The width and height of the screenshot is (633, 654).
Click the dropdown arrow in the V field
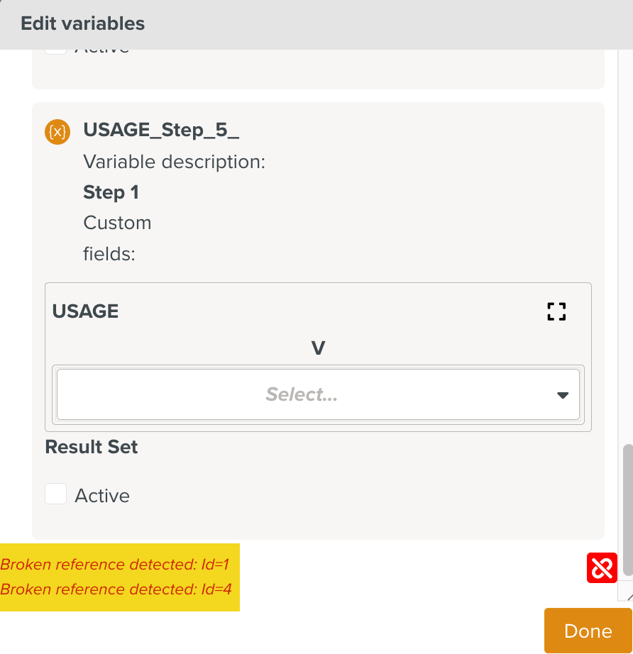(563, 395)
